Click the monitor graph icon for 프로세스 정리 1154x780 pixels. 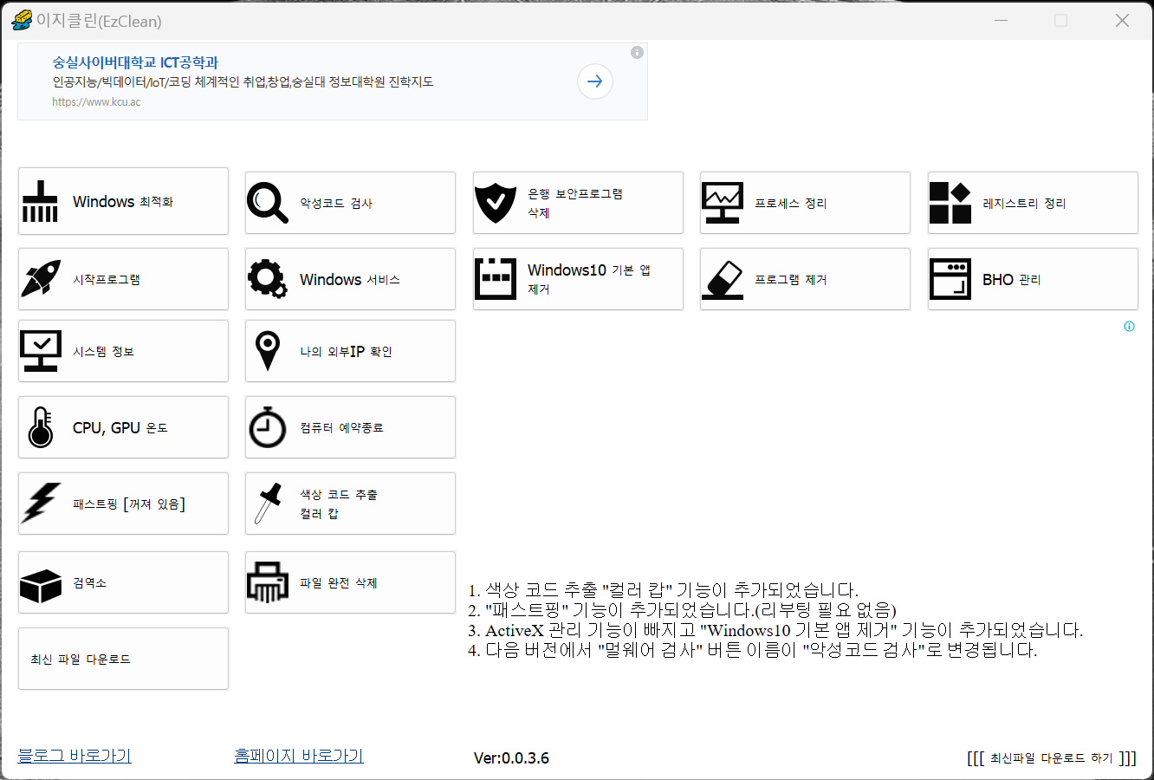(x=723, y=203)
